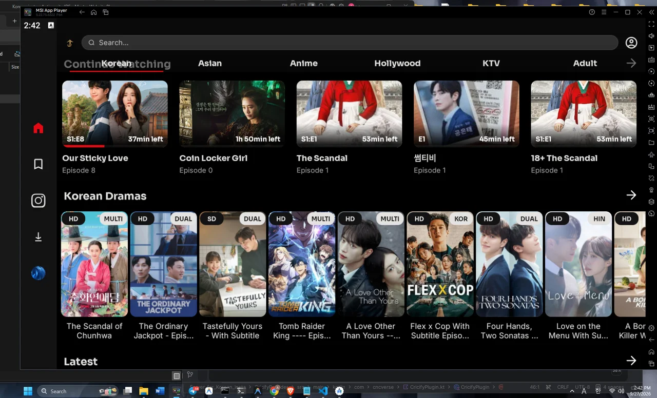Image resolution: width=657 pixels, height=398 pixels.
Task: Click Our Sticky Love watch progress bar
Action: tap(115, 146)
